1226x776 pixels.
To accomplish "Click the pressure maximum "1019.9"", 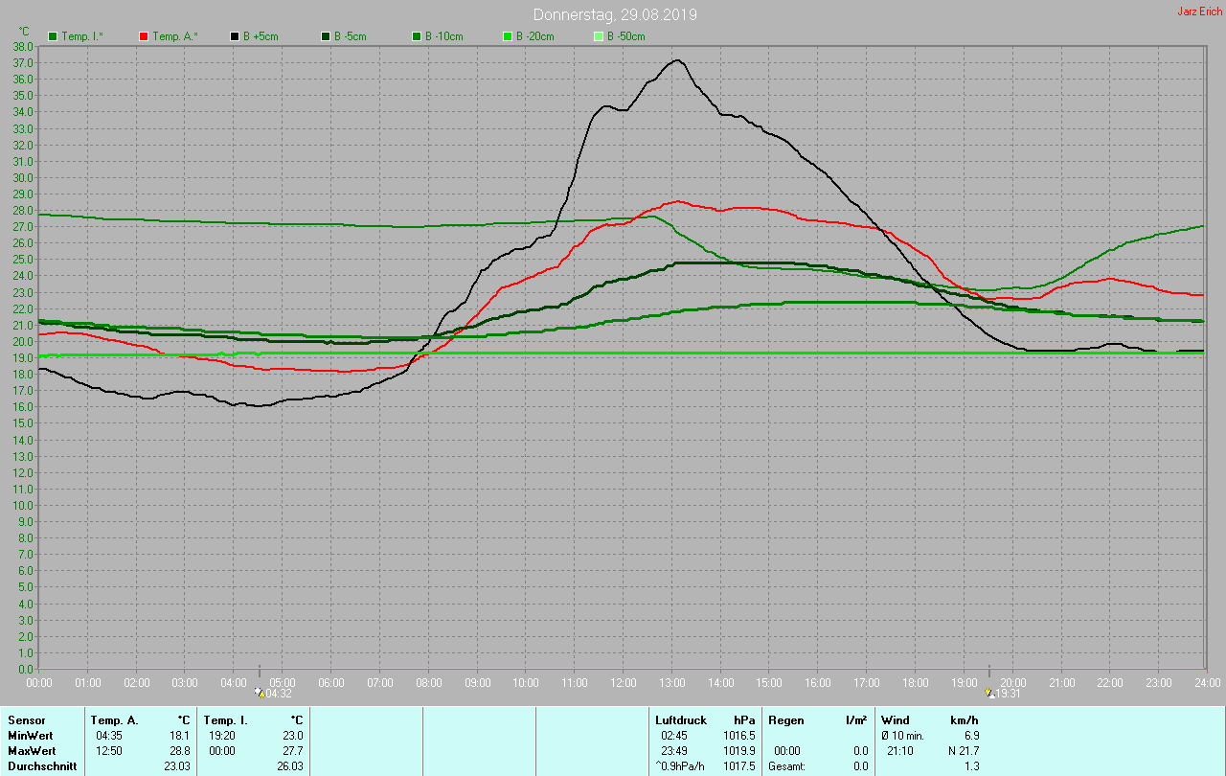I will pyautogui.click(x=738, y=751).
